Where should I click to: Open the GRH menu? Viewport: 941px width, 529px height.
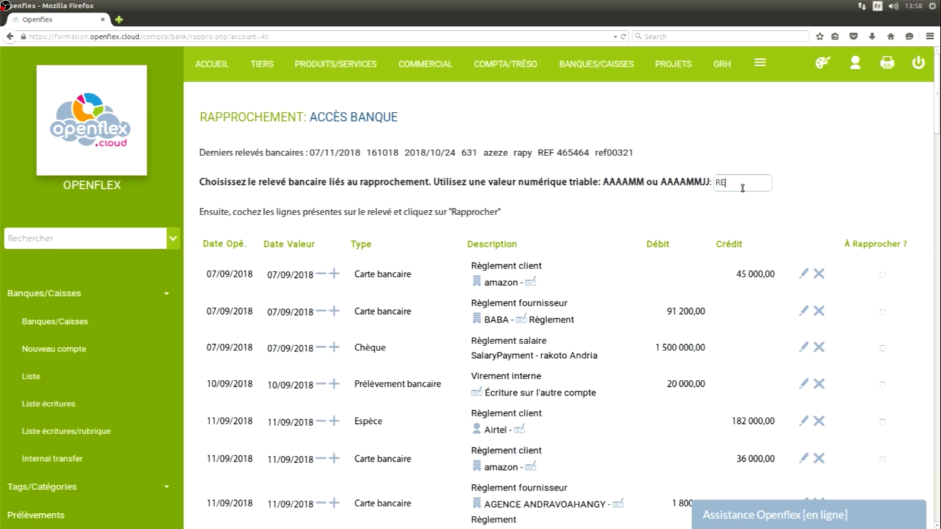pos(722,64)
